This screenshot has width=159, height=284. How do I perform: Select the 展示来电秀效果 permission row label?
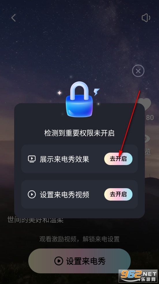[x=64, y=159]
